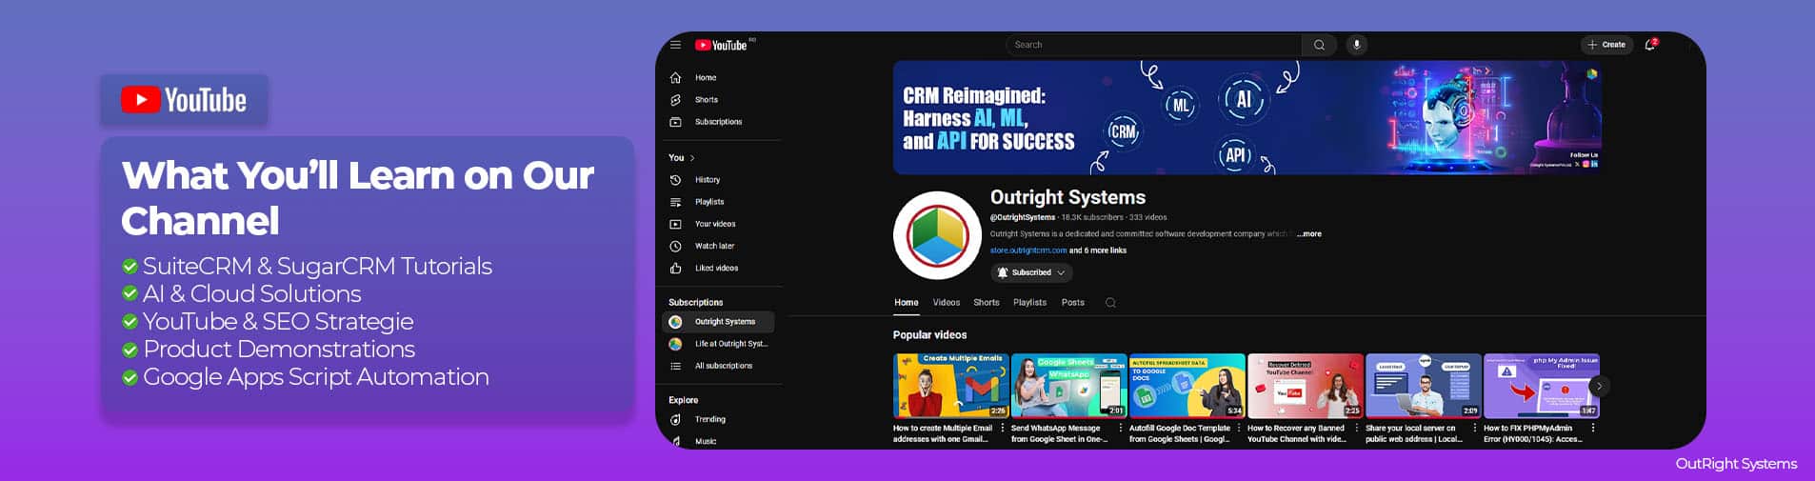
Task: Play Send WhatsApp Message video thumbnail
Action: click(1068, 386)
